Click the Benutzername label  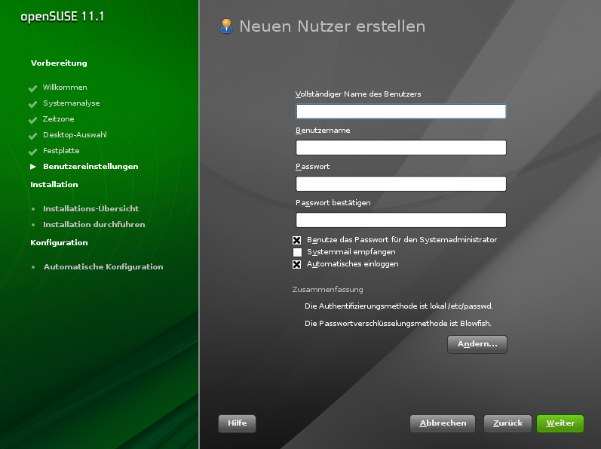coord(323,131)
